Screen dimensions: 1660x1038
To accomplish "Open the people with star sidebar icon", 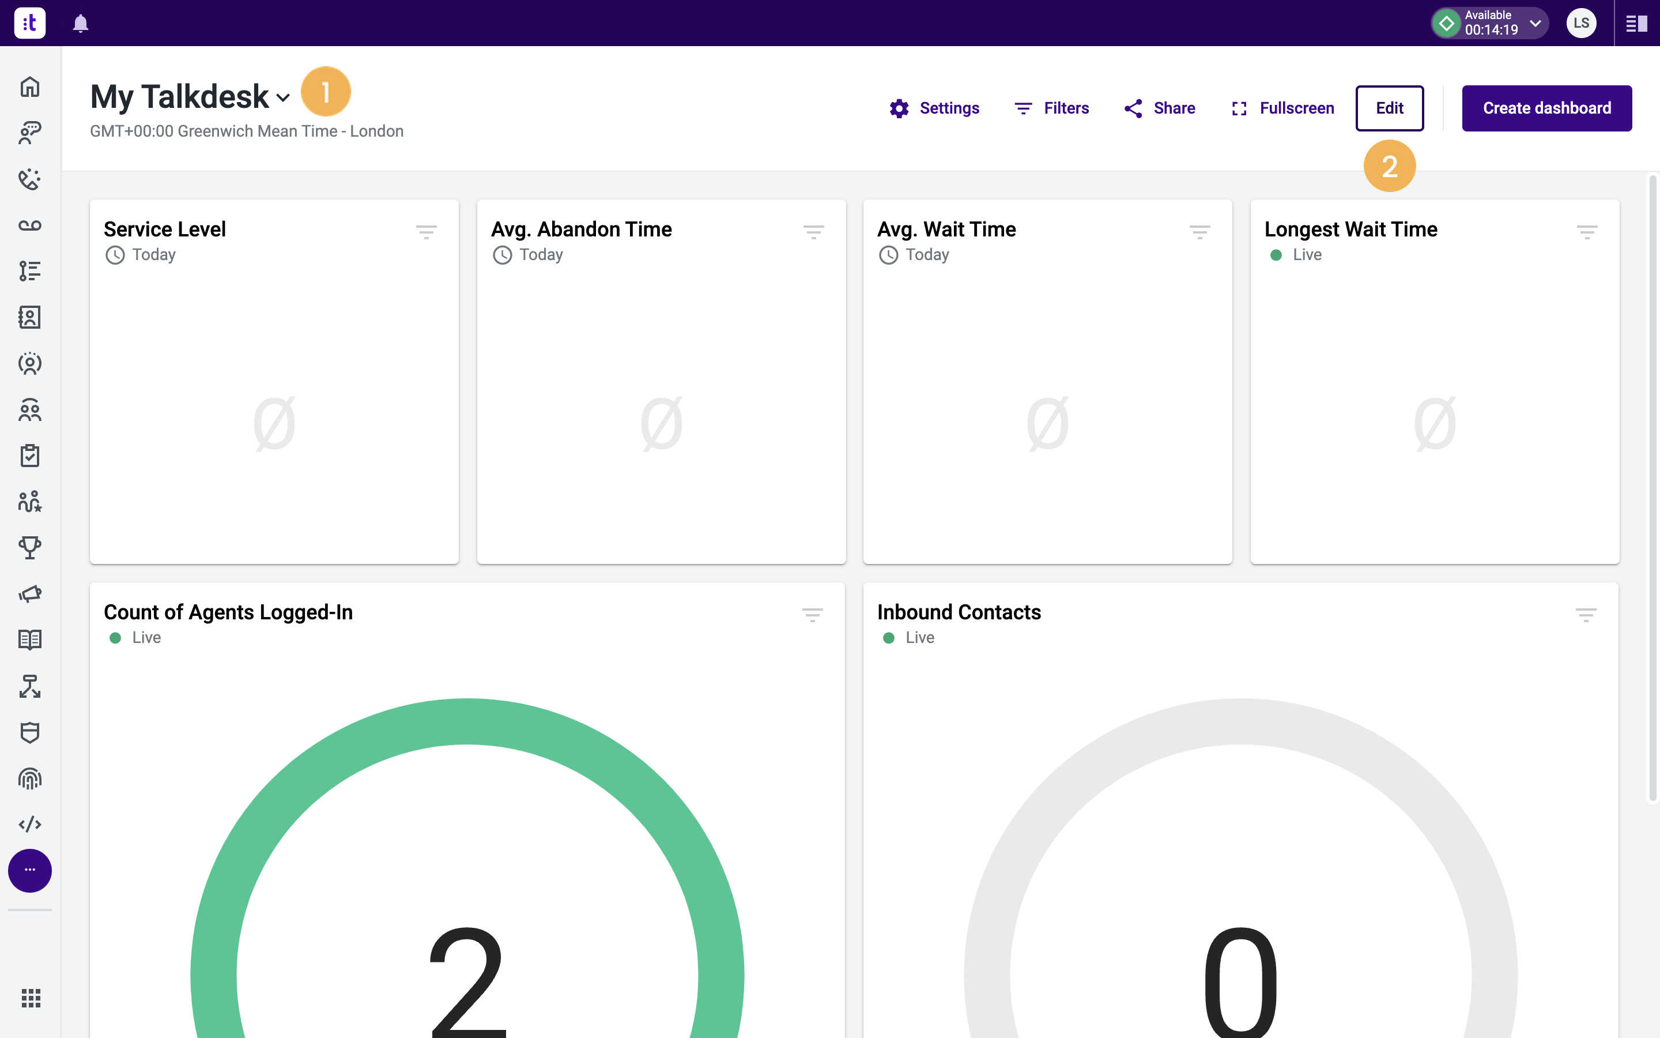I will (29, 502).
